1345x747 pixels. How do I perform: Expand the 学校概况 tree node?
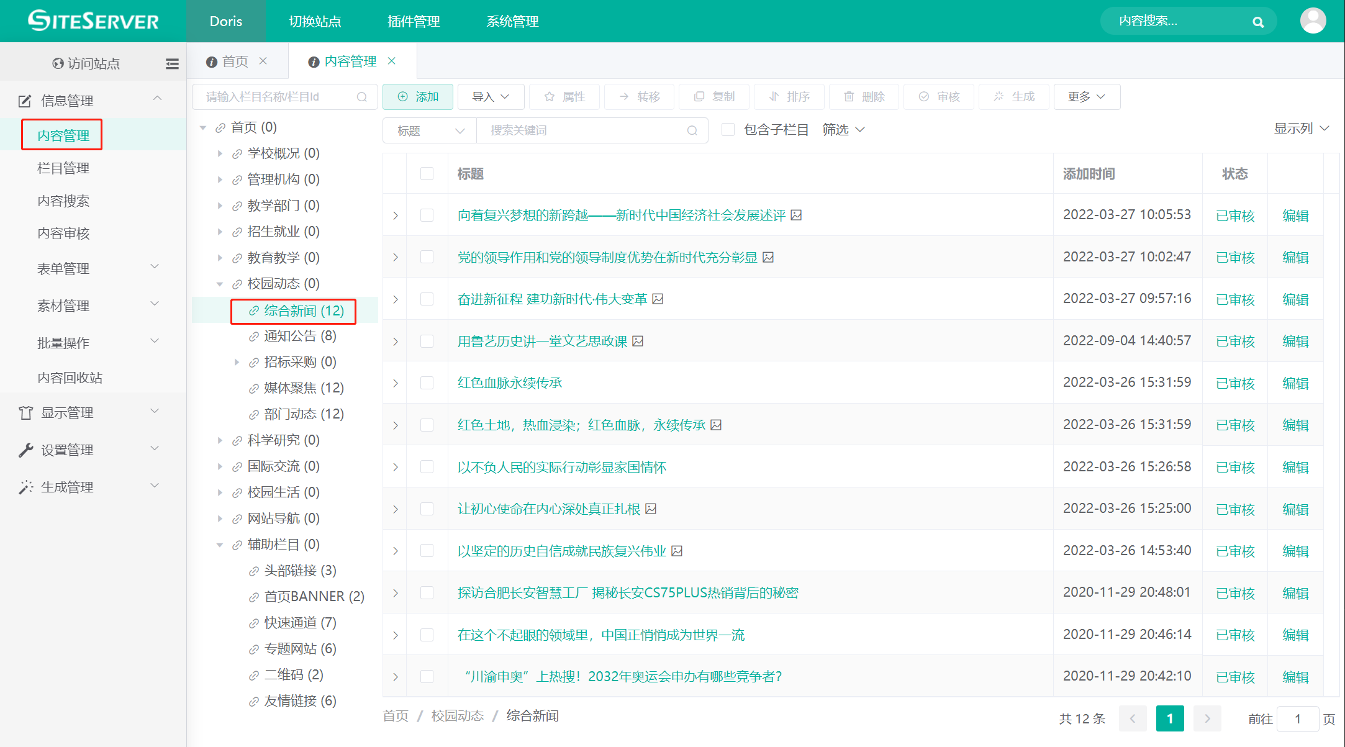220,153
